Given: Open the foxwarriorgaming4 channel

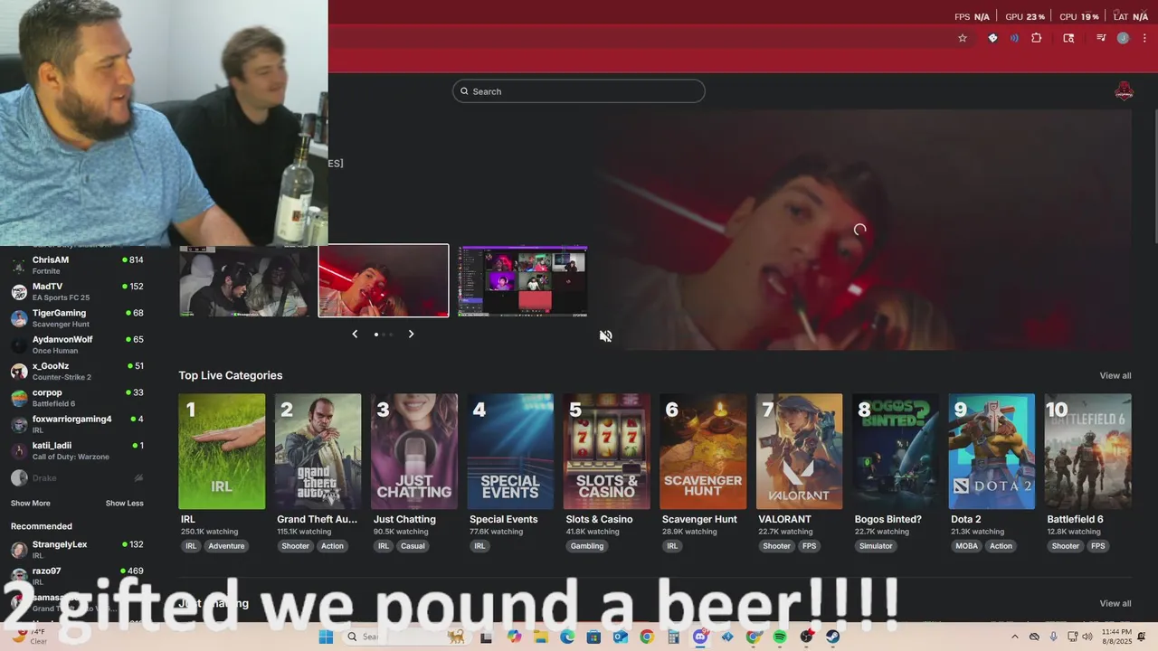Looking at the screenshot, I should tap(77, 424).
